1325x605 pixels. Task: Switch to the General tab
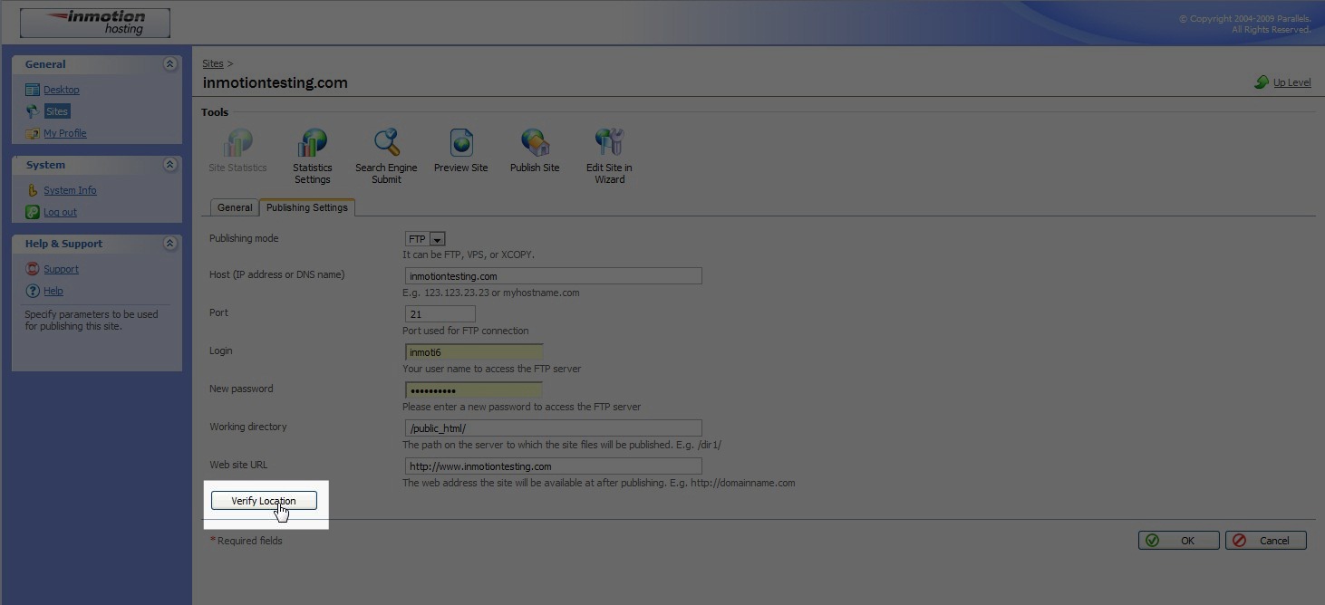tap(235, 207)
